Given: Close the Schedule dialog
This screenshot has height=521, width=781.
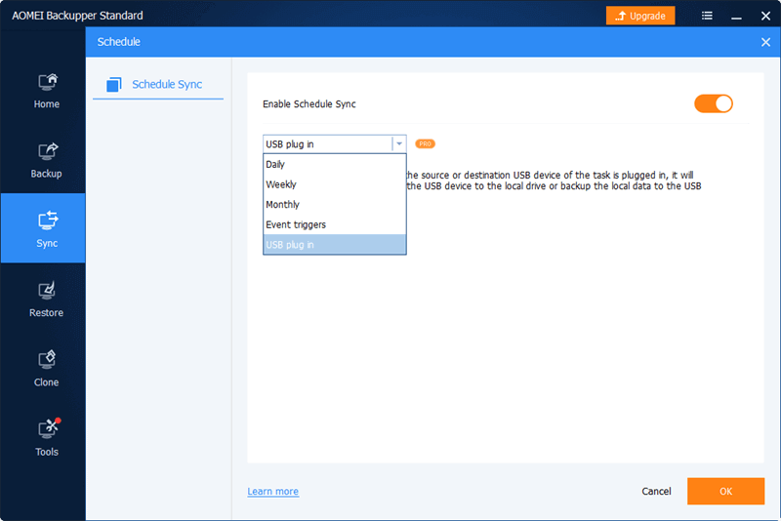Looking at the screenshot, I should point(765,42).
